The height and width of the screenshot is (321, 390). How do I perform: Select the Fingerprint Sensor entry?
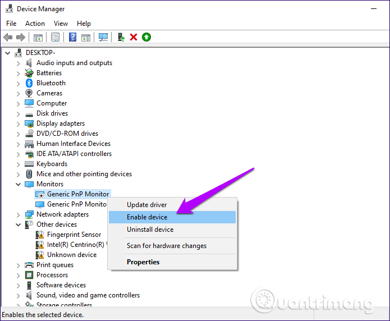74,235
